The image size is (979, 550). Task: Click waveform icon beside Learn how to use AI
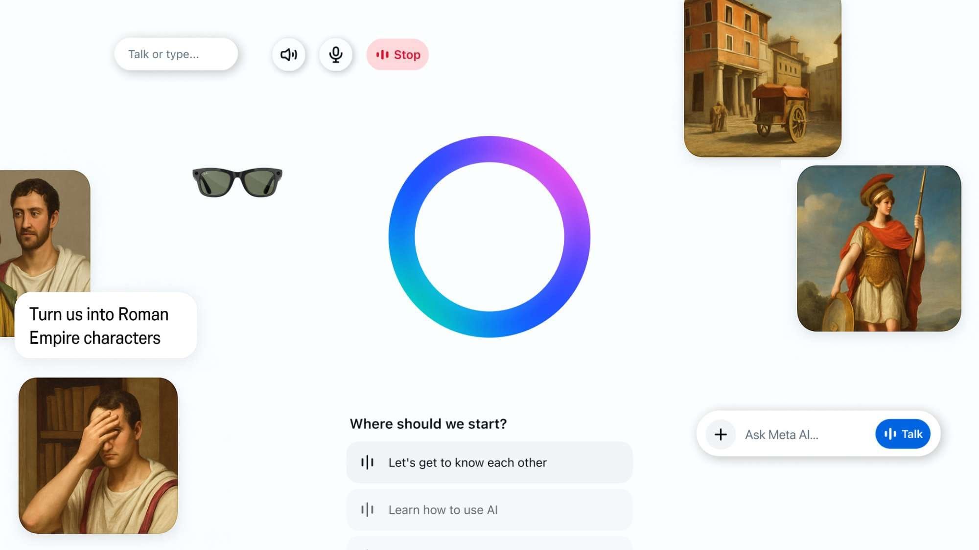tap(367, 510)
